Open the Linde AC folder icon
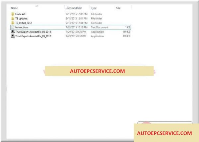The image size is (199, 142). [13, 14]
